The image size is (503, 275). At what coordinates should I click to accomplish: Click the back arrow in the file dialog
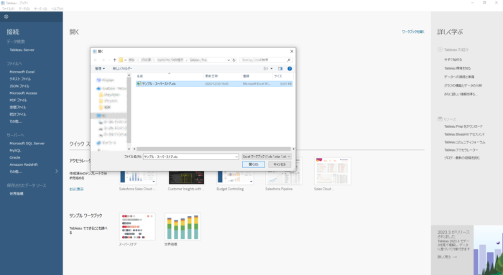click(96, 60)
